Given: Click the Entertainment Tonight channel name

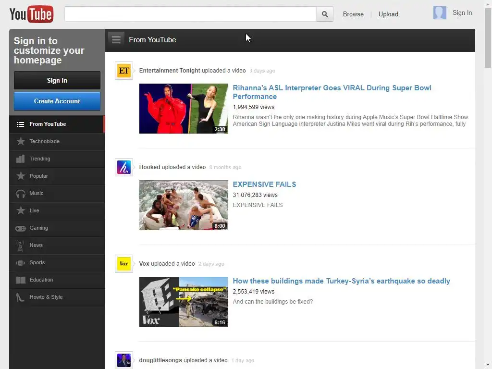Looking at the screenshot, I should tap(170, 71).
